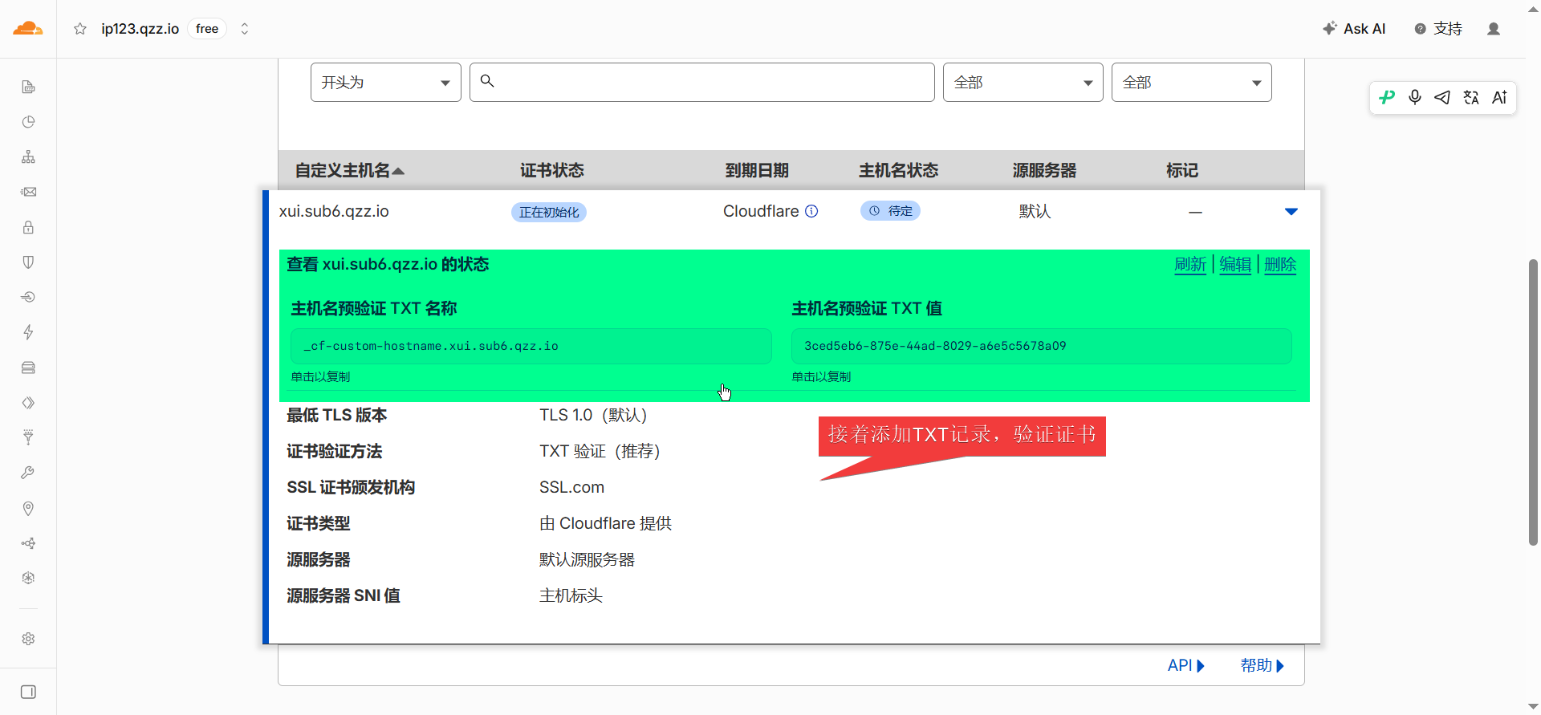Open the Network location pin icon
The width and height of the screenshot is (1541, 715).
click(28, 508)
